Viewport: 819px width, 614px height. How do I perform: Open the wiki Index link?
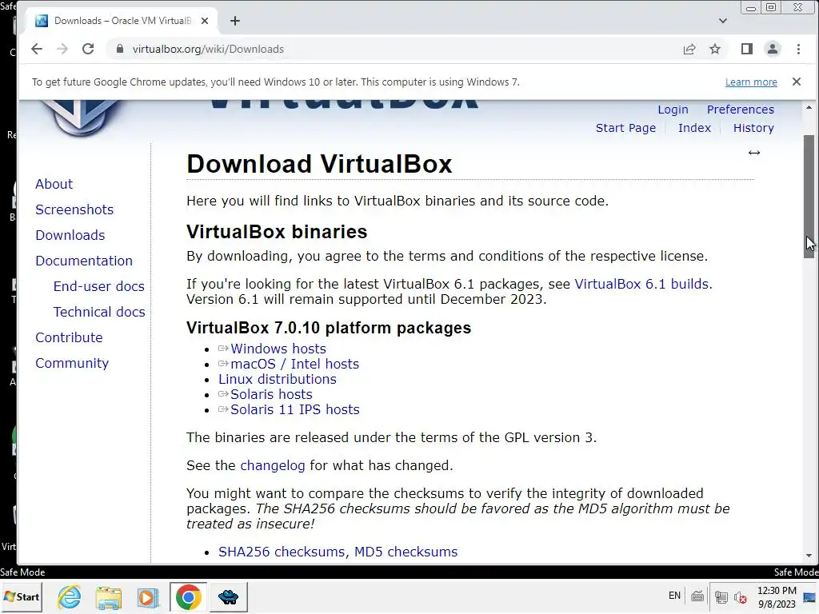click(x=695, y=128)
